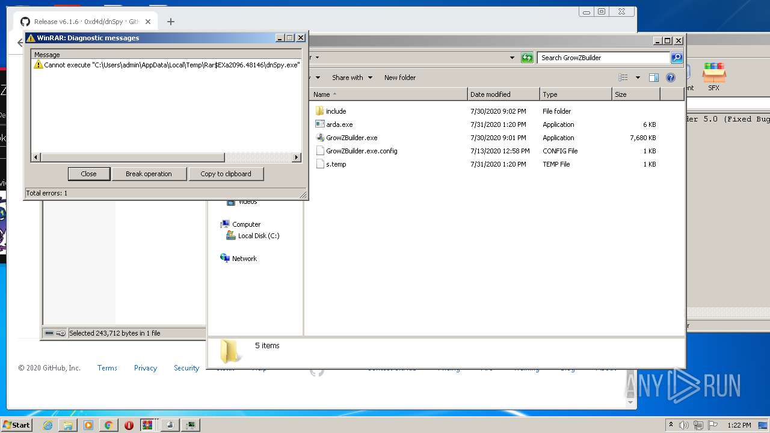Open the Explorer help icon
Image resolution: width=770 pixels, height=433 pixels.
[671, 78]
